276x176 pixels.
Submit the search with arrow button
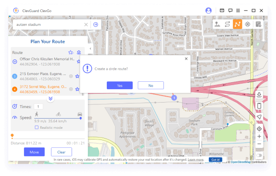[x=96, y=24]
